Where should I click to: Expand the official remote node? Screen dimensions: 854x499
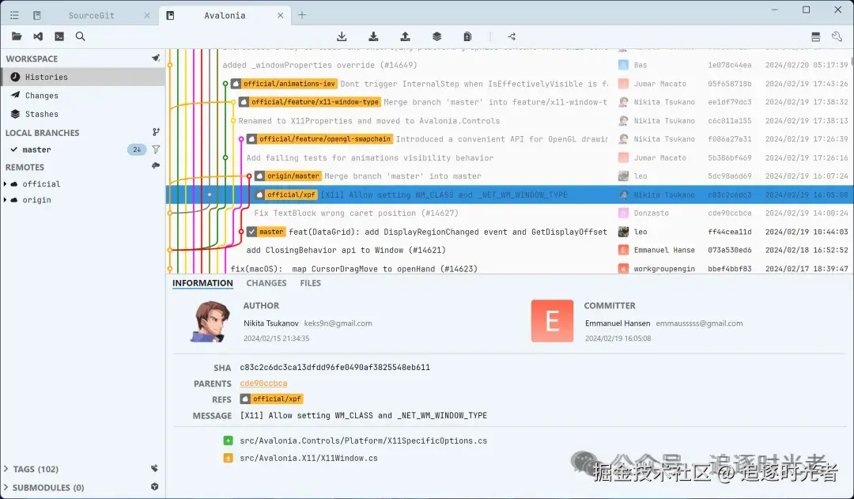(x=5, y=184)
